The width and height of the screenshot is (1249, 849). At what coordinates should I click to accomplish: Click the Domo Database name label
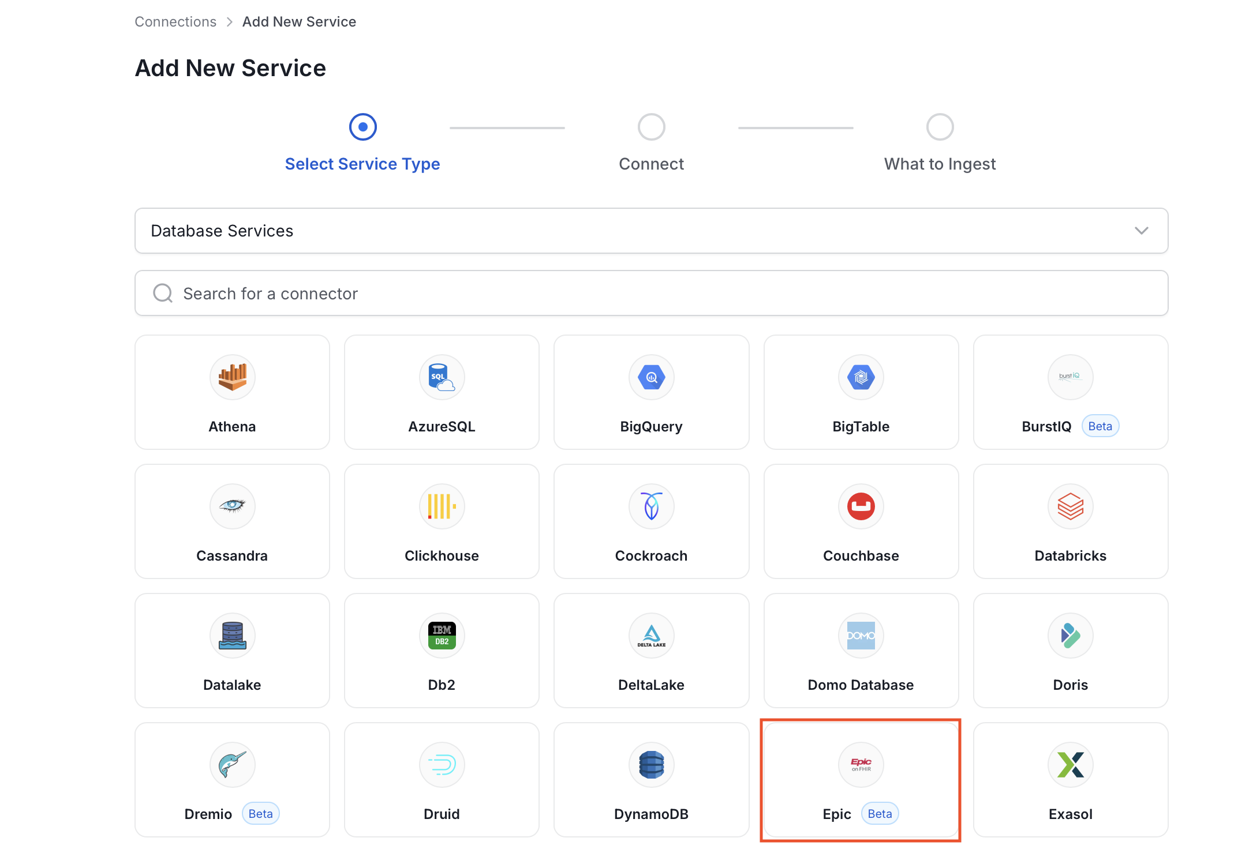point(861,685)
